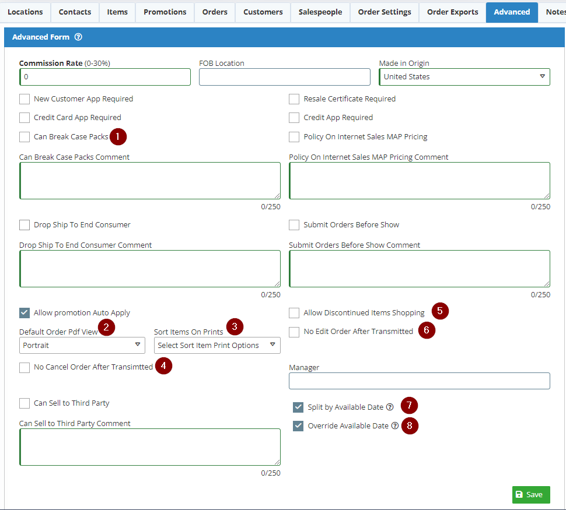Viewport: 566px width, 510px height.
Task: Open the Order Settings tab
Action: point(385,12)
